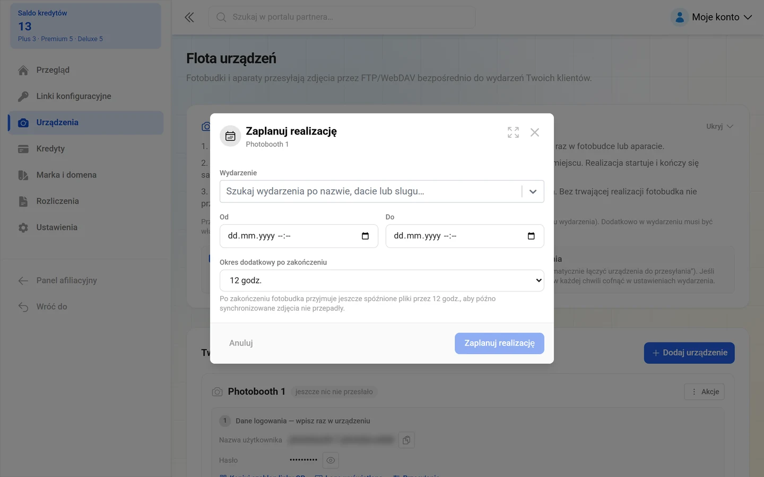
Task: Open the Wydarzenie dropdown chevron
Action: (533, 191)
